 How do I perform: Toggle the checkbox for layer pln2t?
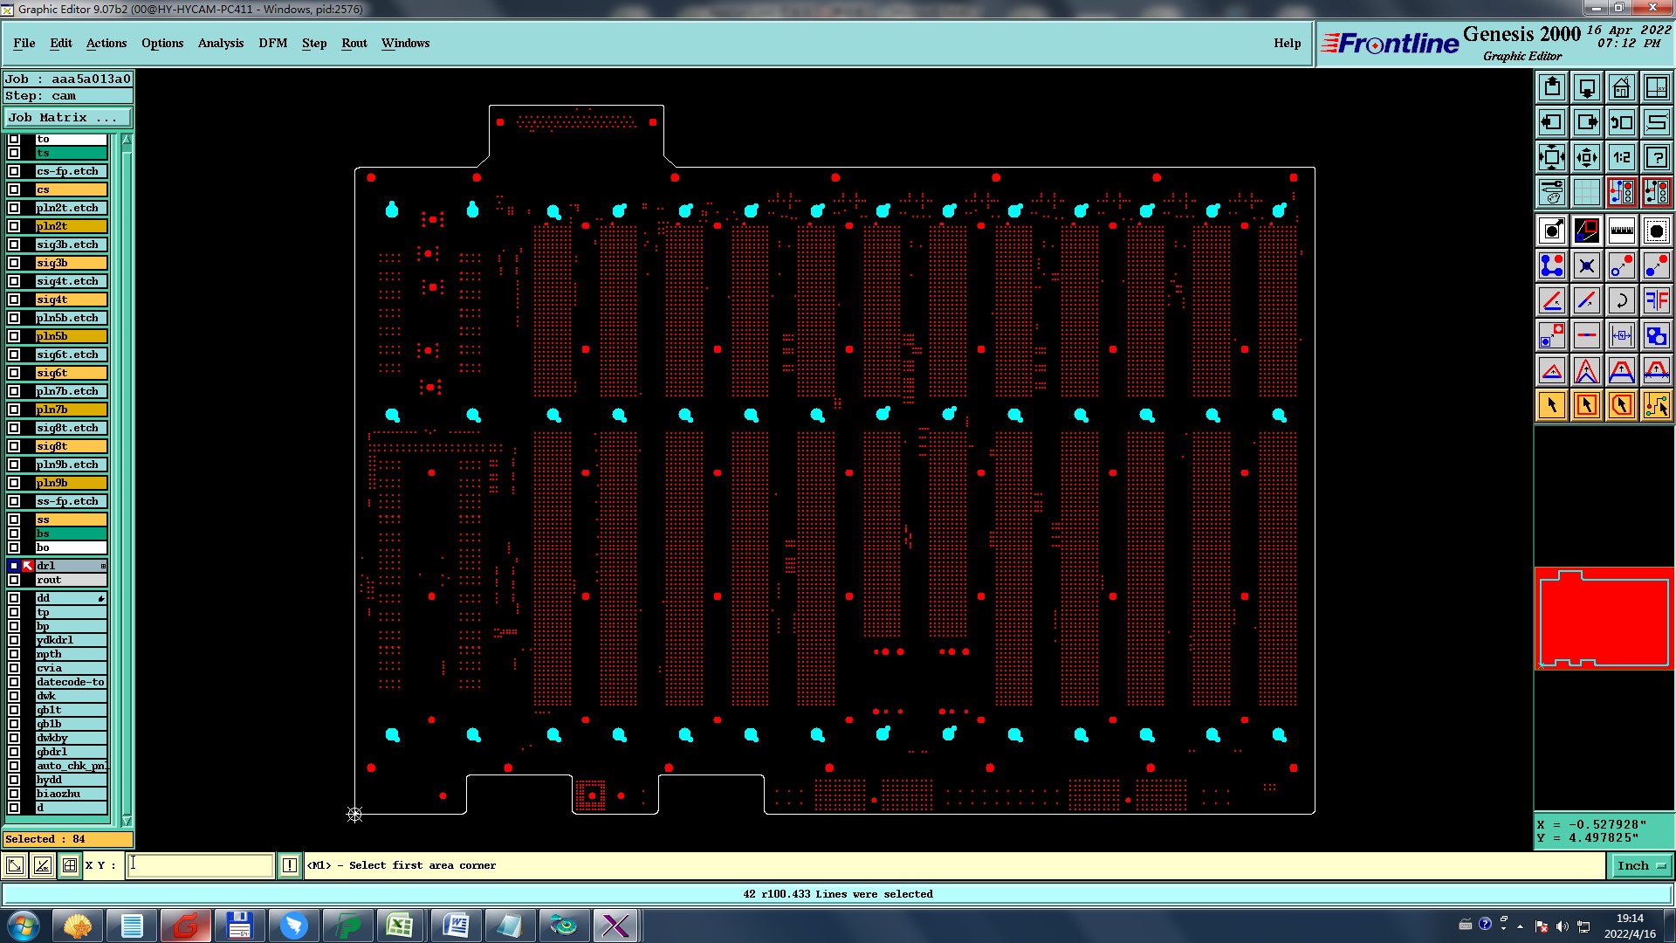click(x=14, y=226)
